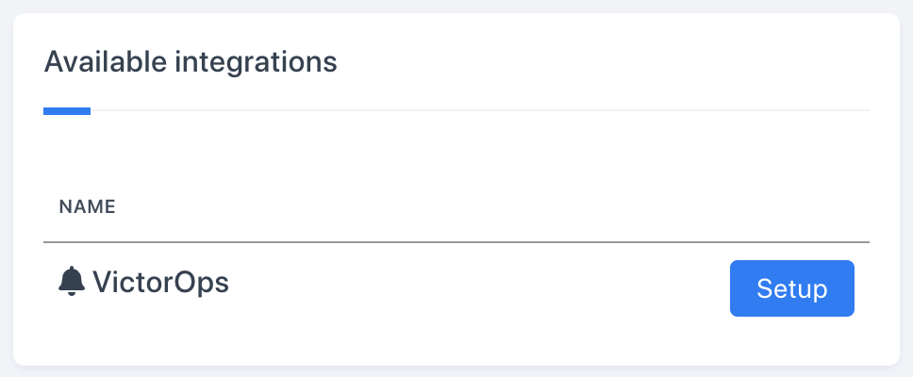Click the blue tab indicator bar

coord(67,111)
